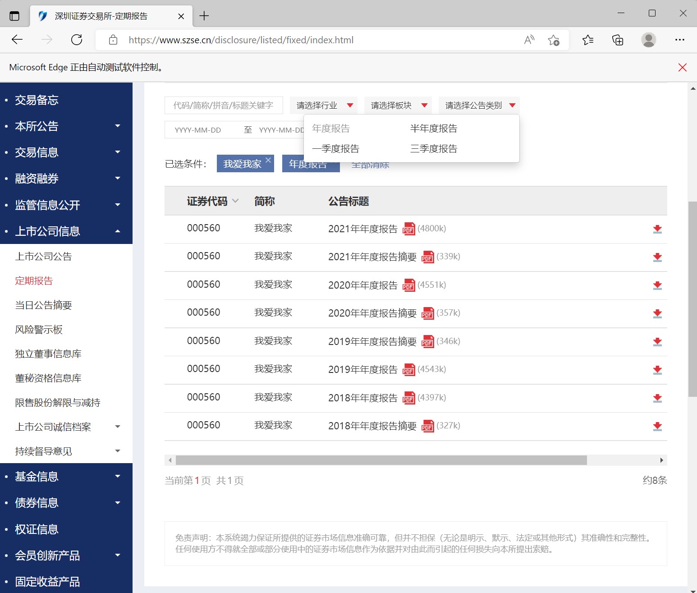Open 风险警示板 in sidebar

tap(39, 330)
